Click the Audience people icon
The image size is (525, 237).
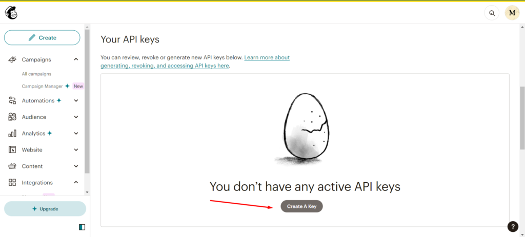click(x=12, y=117)
